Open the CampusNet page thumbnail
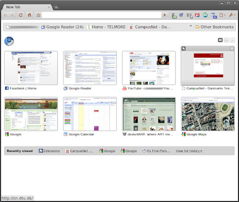Viewport: 239px width, 202px height. coord(208,68)
